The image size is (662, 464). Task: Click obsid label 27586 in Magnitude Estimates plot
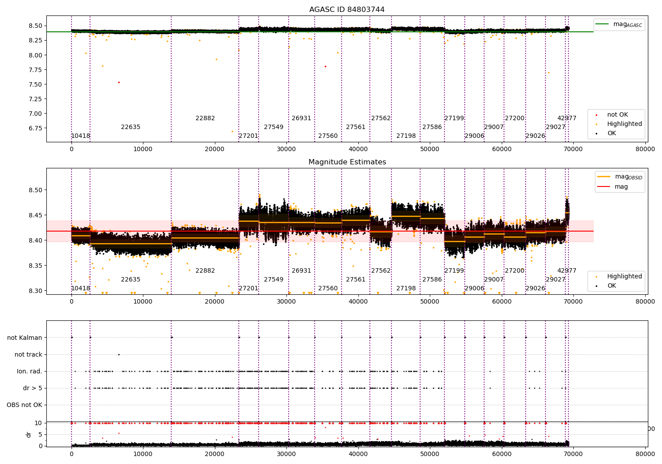click(x=432, y=280)
